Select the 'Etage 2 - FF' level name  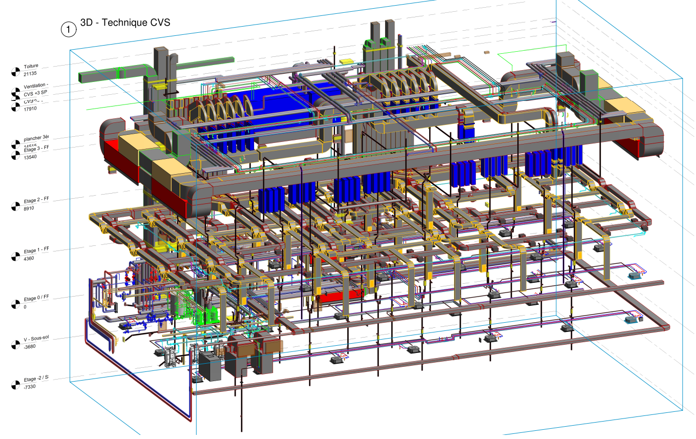(36, 199)
